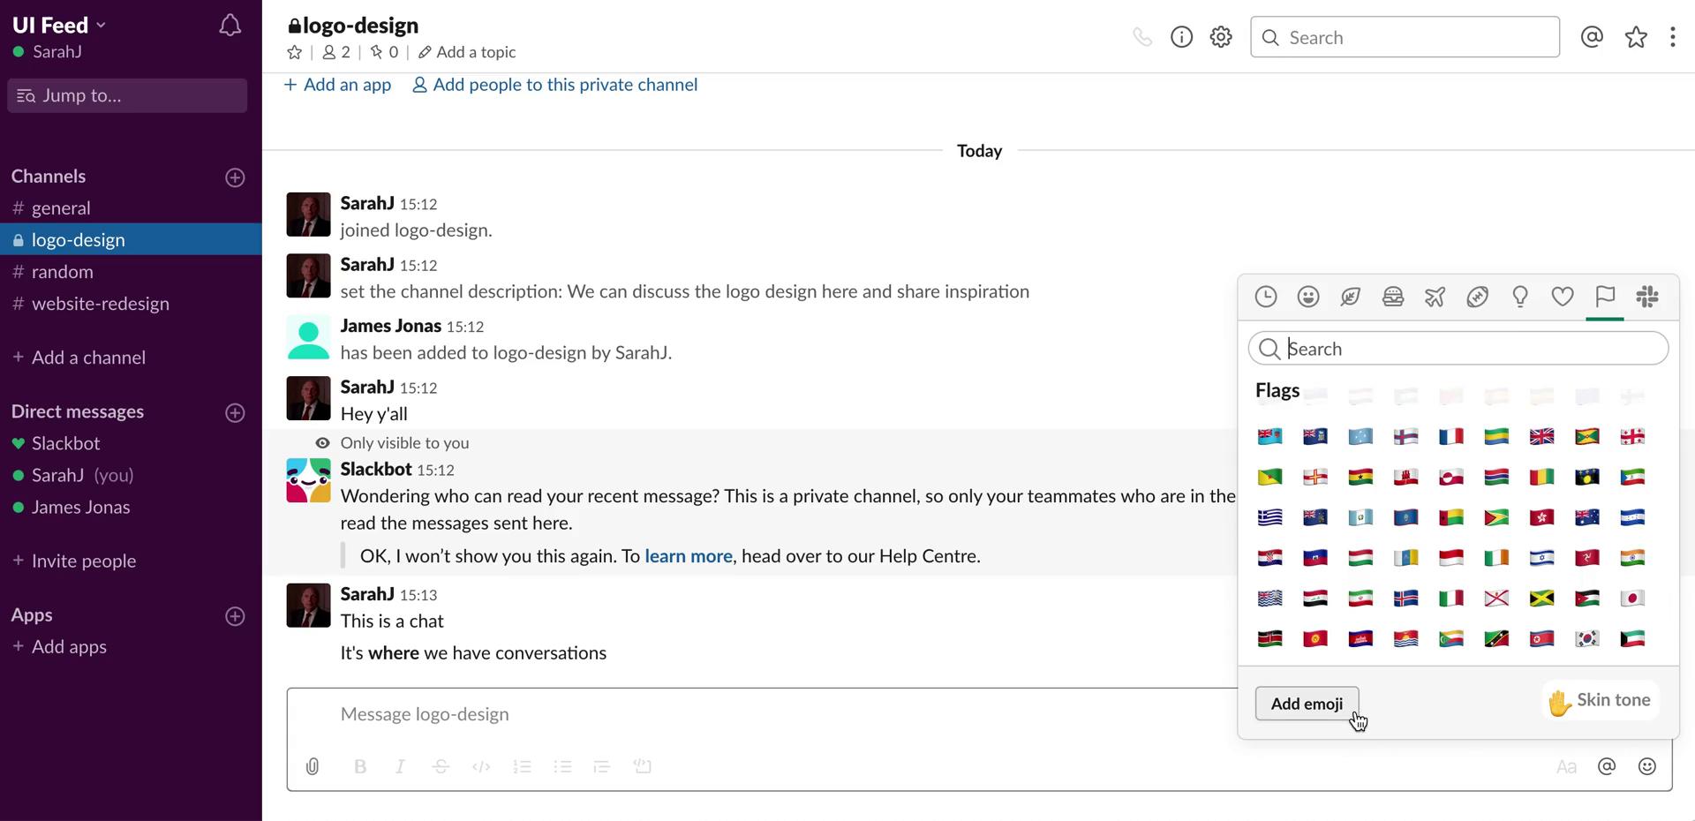The width and height of the screenshot is (1695, 821).
Task: Open the notifications bell in the sidebar
Action: pyautogui.click(x=230, y=26)
